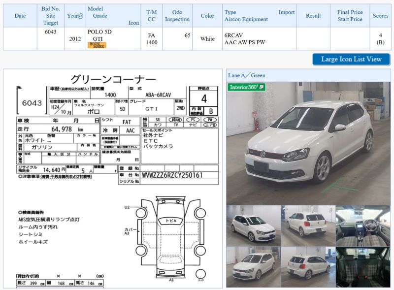Click the year 2012 cell
The height and width of the screenshot is (290, 394).
point(75,39)
